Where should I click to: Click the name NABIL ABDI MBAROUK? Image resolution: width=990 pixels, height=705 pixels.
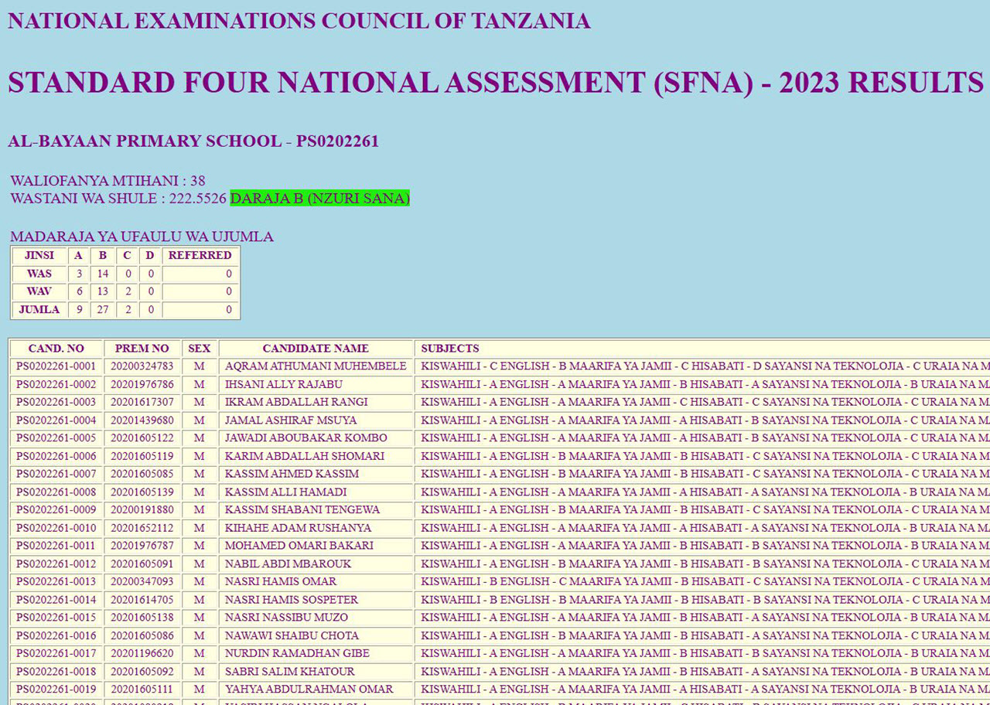[288, 564]
